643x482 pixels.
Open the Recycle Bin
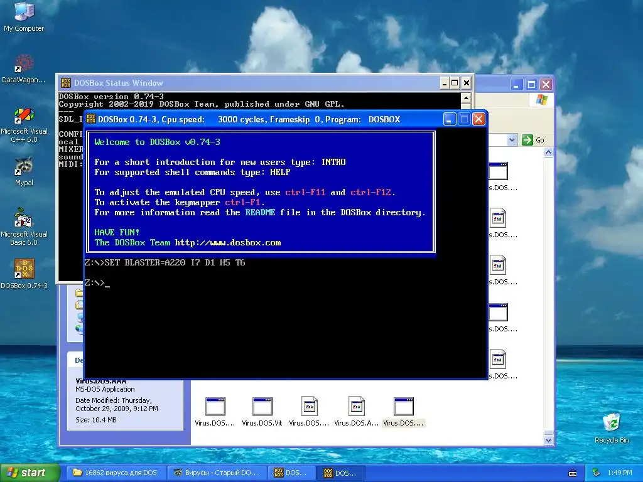pyautogui.click(x=612, y=428)
